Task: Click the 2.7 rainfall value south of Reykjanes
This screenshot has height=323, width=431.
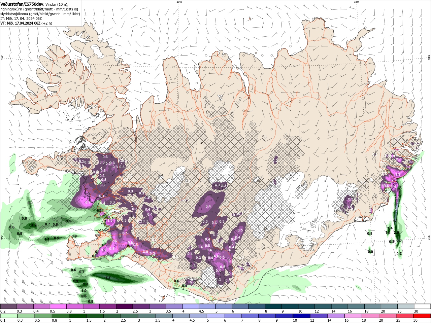Action: coord(108,277)
